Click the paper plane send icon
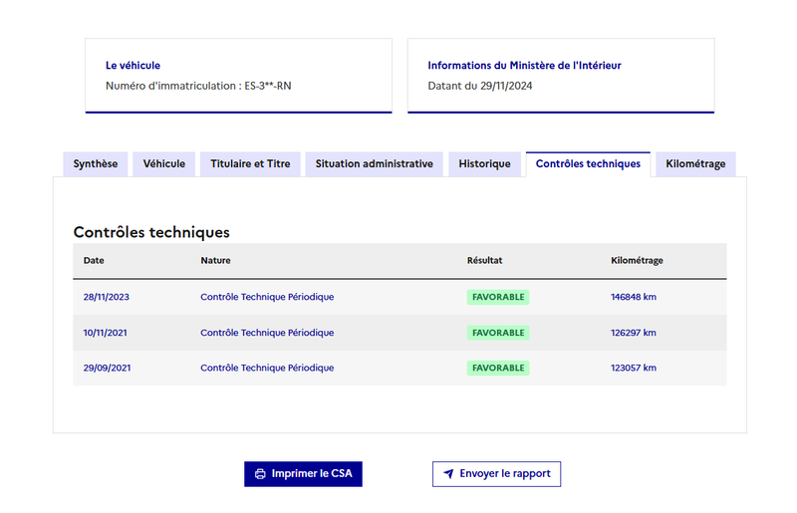The width and height of the screenshot is (797, 513). coord(448,473)
